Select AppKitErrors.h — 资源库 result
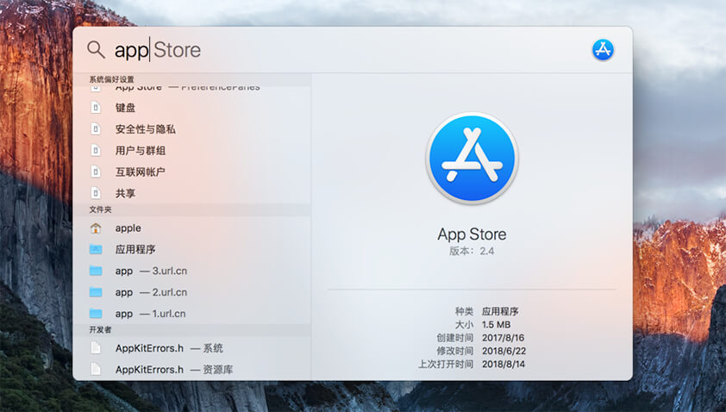 click(x=191, y=369)
